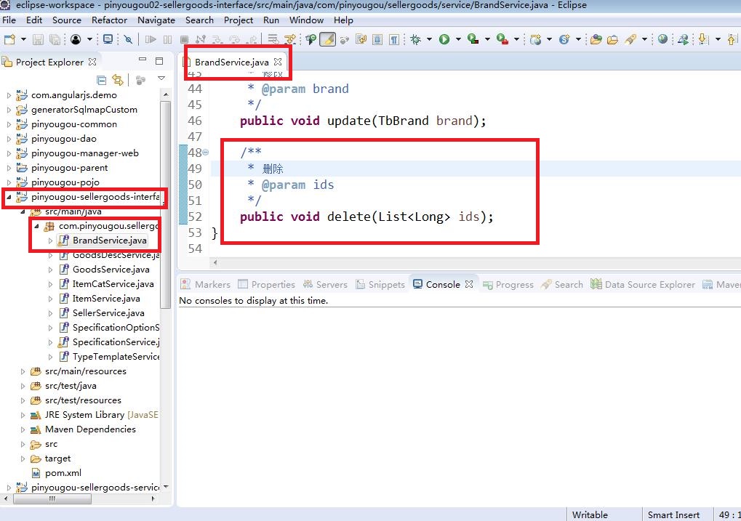Click the Next Annotation down arrow icon
This screenshot has height=521, width=741.
704,40
